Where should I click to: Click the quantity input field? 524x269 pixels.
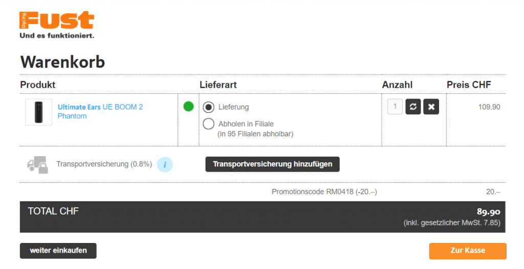click(395, 107)
